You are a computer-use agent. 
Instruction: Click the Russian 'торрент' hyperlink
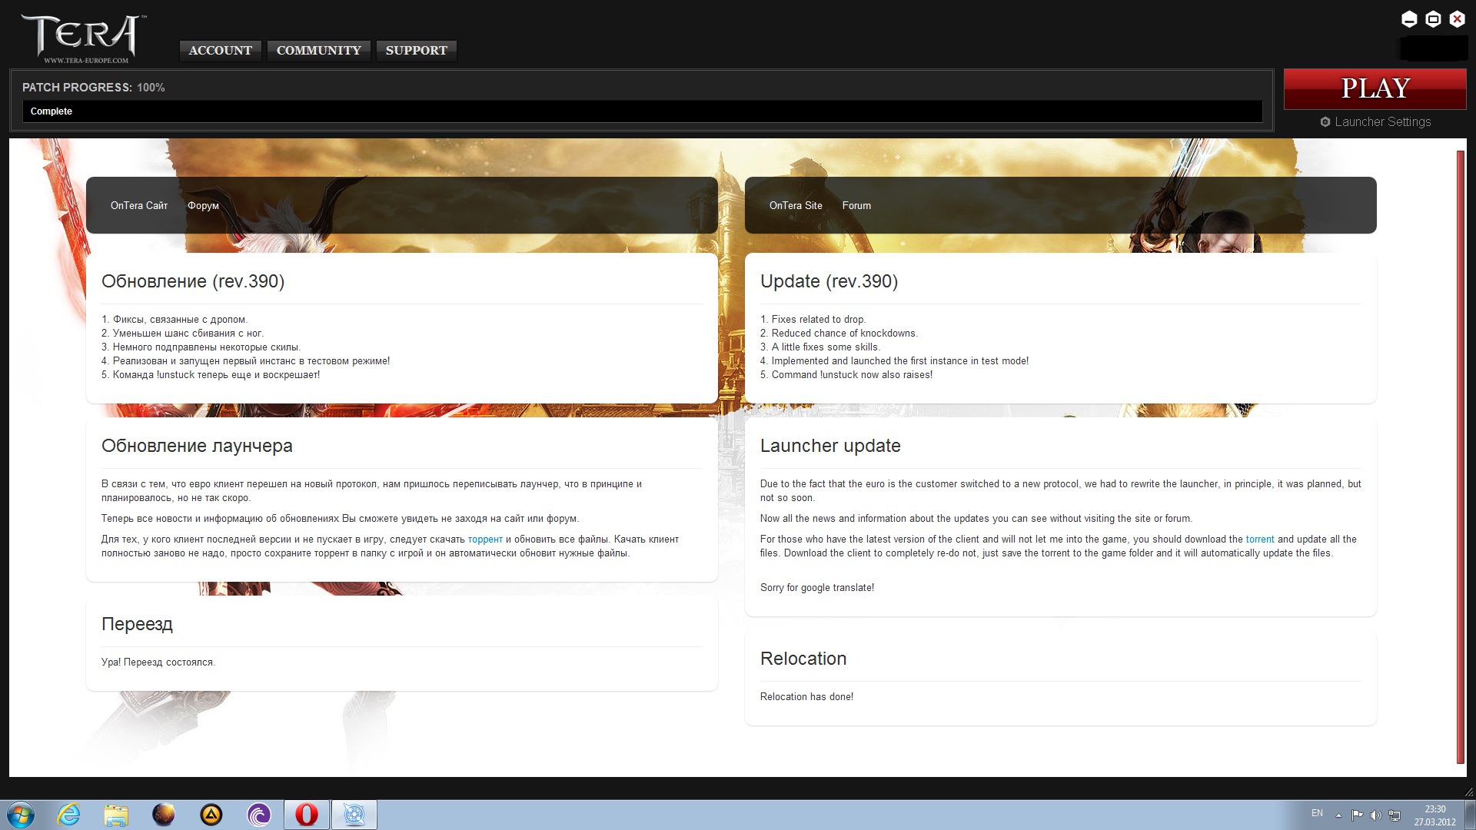[x=485, y=539]
